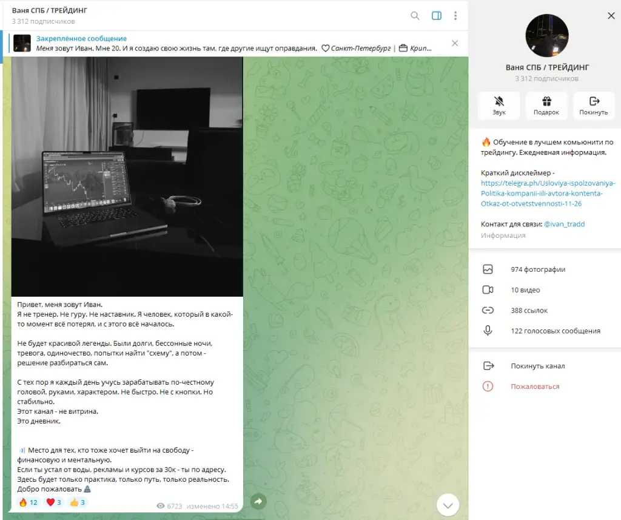Jump to Закреплённое сообщение
The width and height of the screenshot is (621, 520).
81,38
